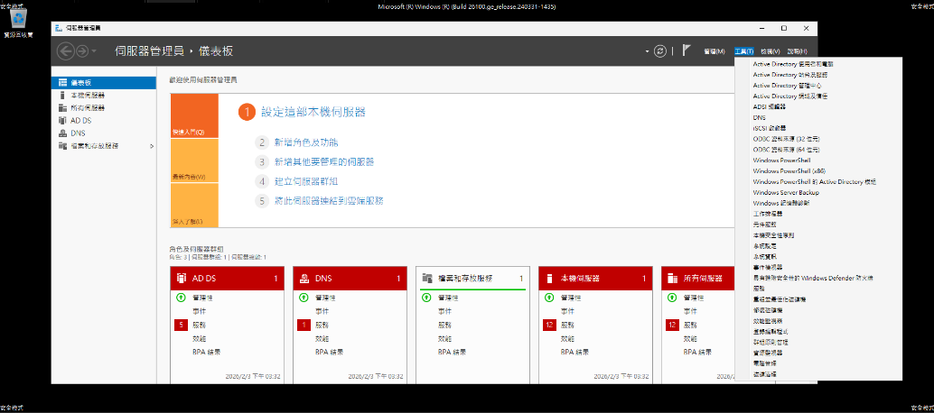Click the 本機伺服器 tile header icon
Screen dimensions: 934x413
[x=550, y=278]
